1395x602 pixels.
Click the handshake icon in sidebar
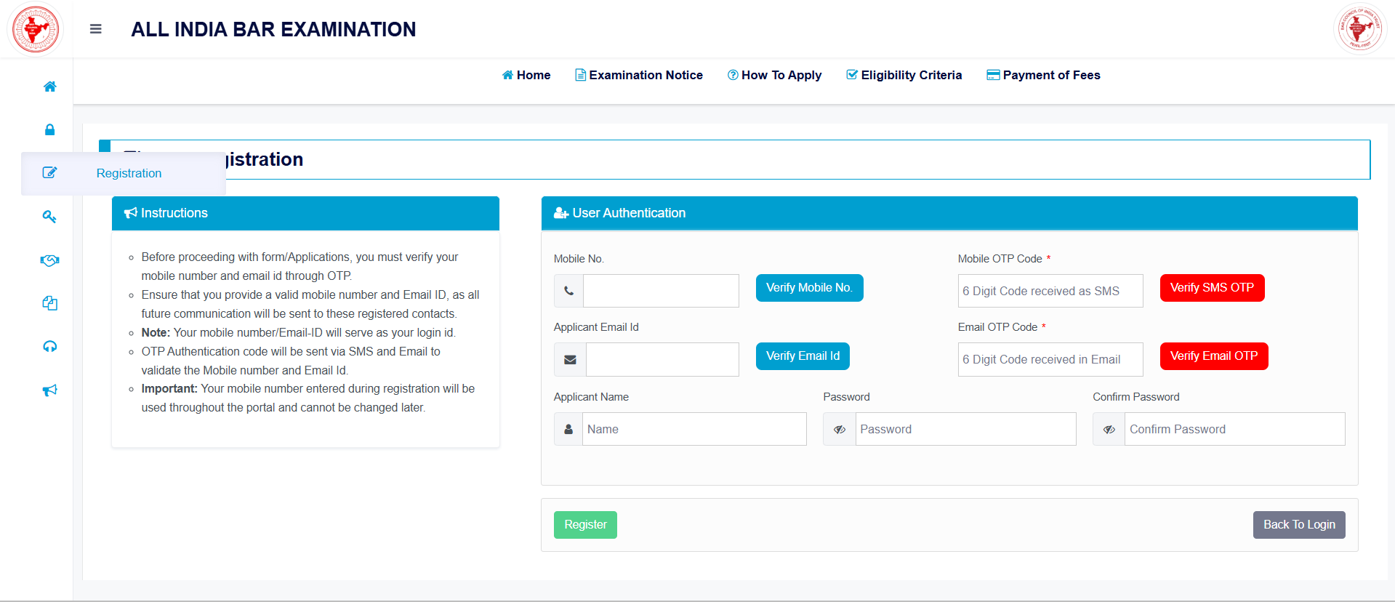point(49,260)
